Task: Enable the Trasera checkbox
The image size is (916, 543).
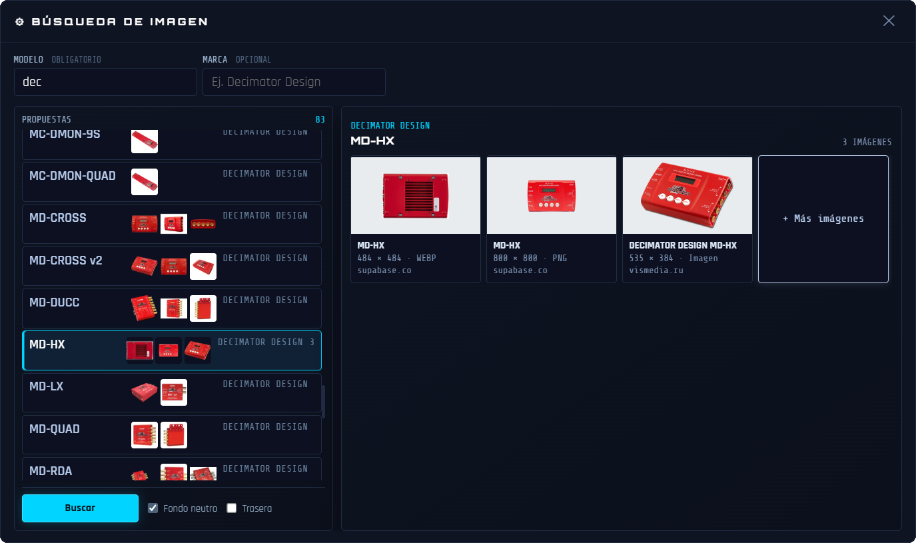Action: pyautogui.click(x=232, y=508)
